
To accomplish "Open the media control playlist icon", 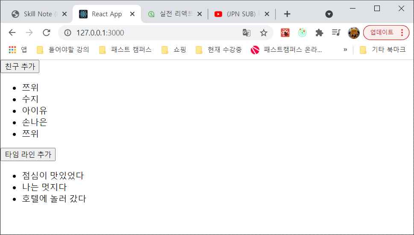I will click(x=336, y=32).
